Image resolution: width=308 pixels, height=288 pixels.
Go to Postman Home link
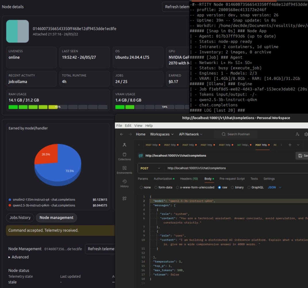[141, 134]
